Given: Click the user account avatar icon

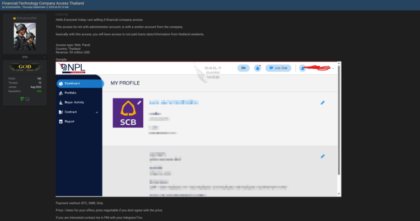Looking at the screenshot, I should pos(302,68).
